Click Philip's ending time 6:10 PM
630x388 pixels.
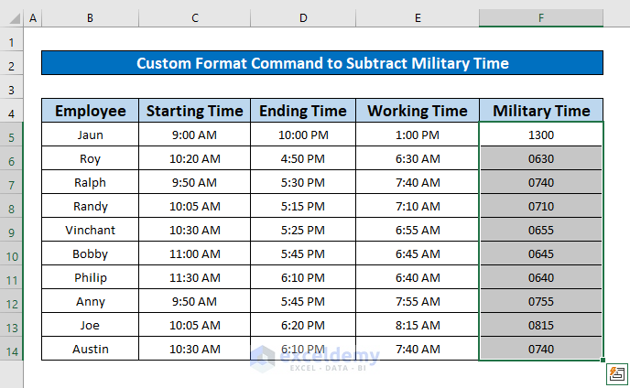(302, 278)
